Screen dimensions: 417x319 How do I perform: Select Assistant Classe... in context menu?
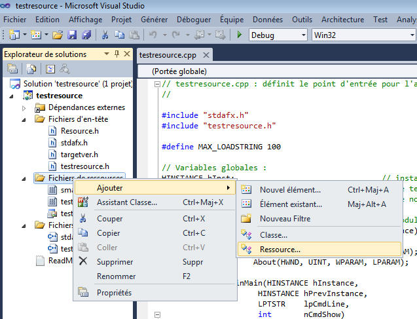[155, 202]
